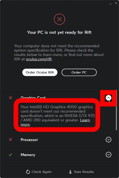This screenshot has height=178, width=119.
Task: Click the Order Oculus Rift button
Action: pyautogui.click(x=40, y=72)
